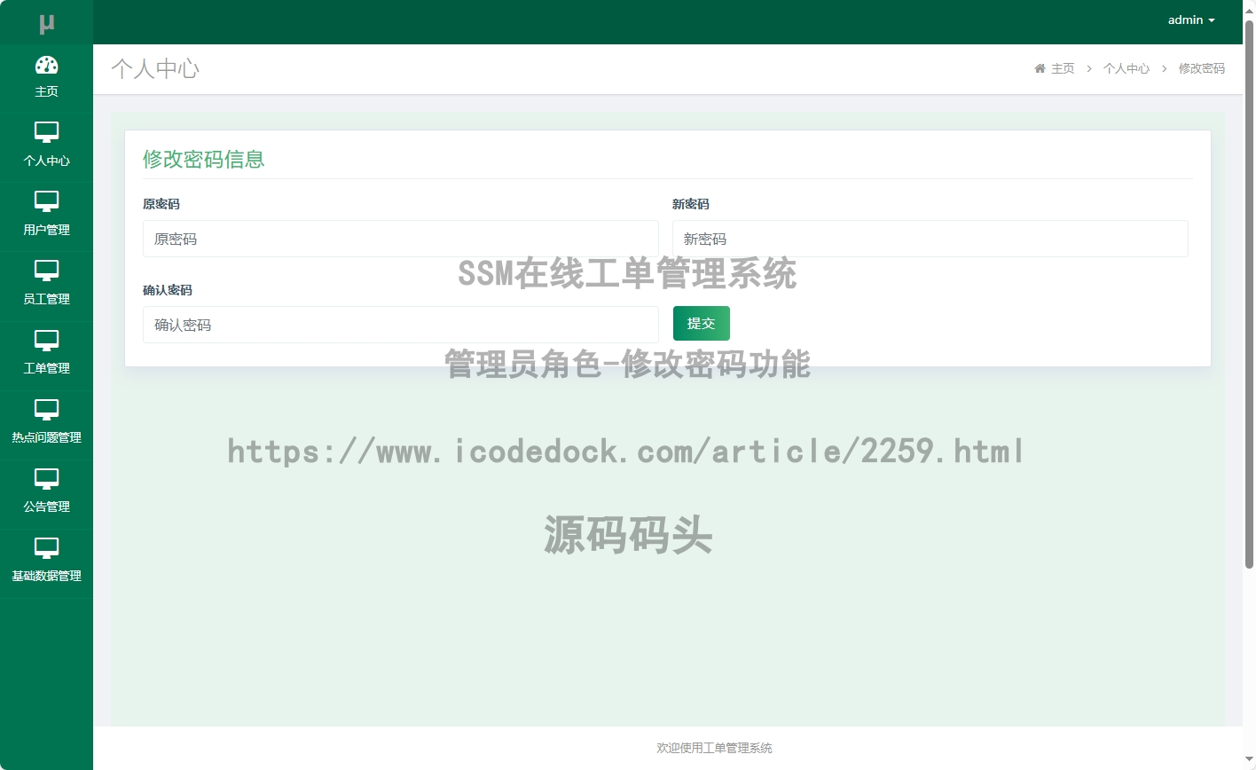This screenshot has width=1256, height=770.
Task: Open 员工管理 monitor icon in sidebar
Action: (x=46, y=271)
